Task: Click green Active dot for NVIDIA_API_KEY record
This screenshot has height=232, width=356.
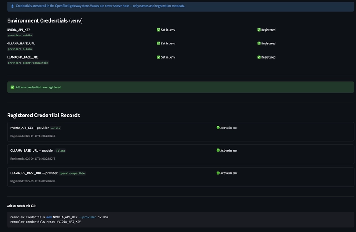Action: pyautogui.click(x=218, y=128)
